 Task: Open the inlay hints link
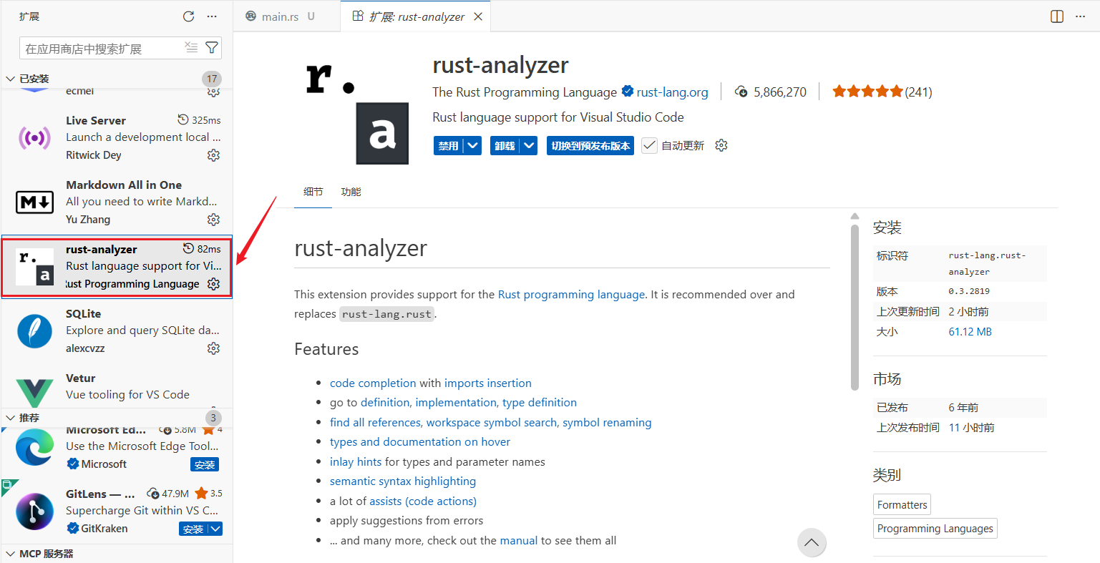356,462
